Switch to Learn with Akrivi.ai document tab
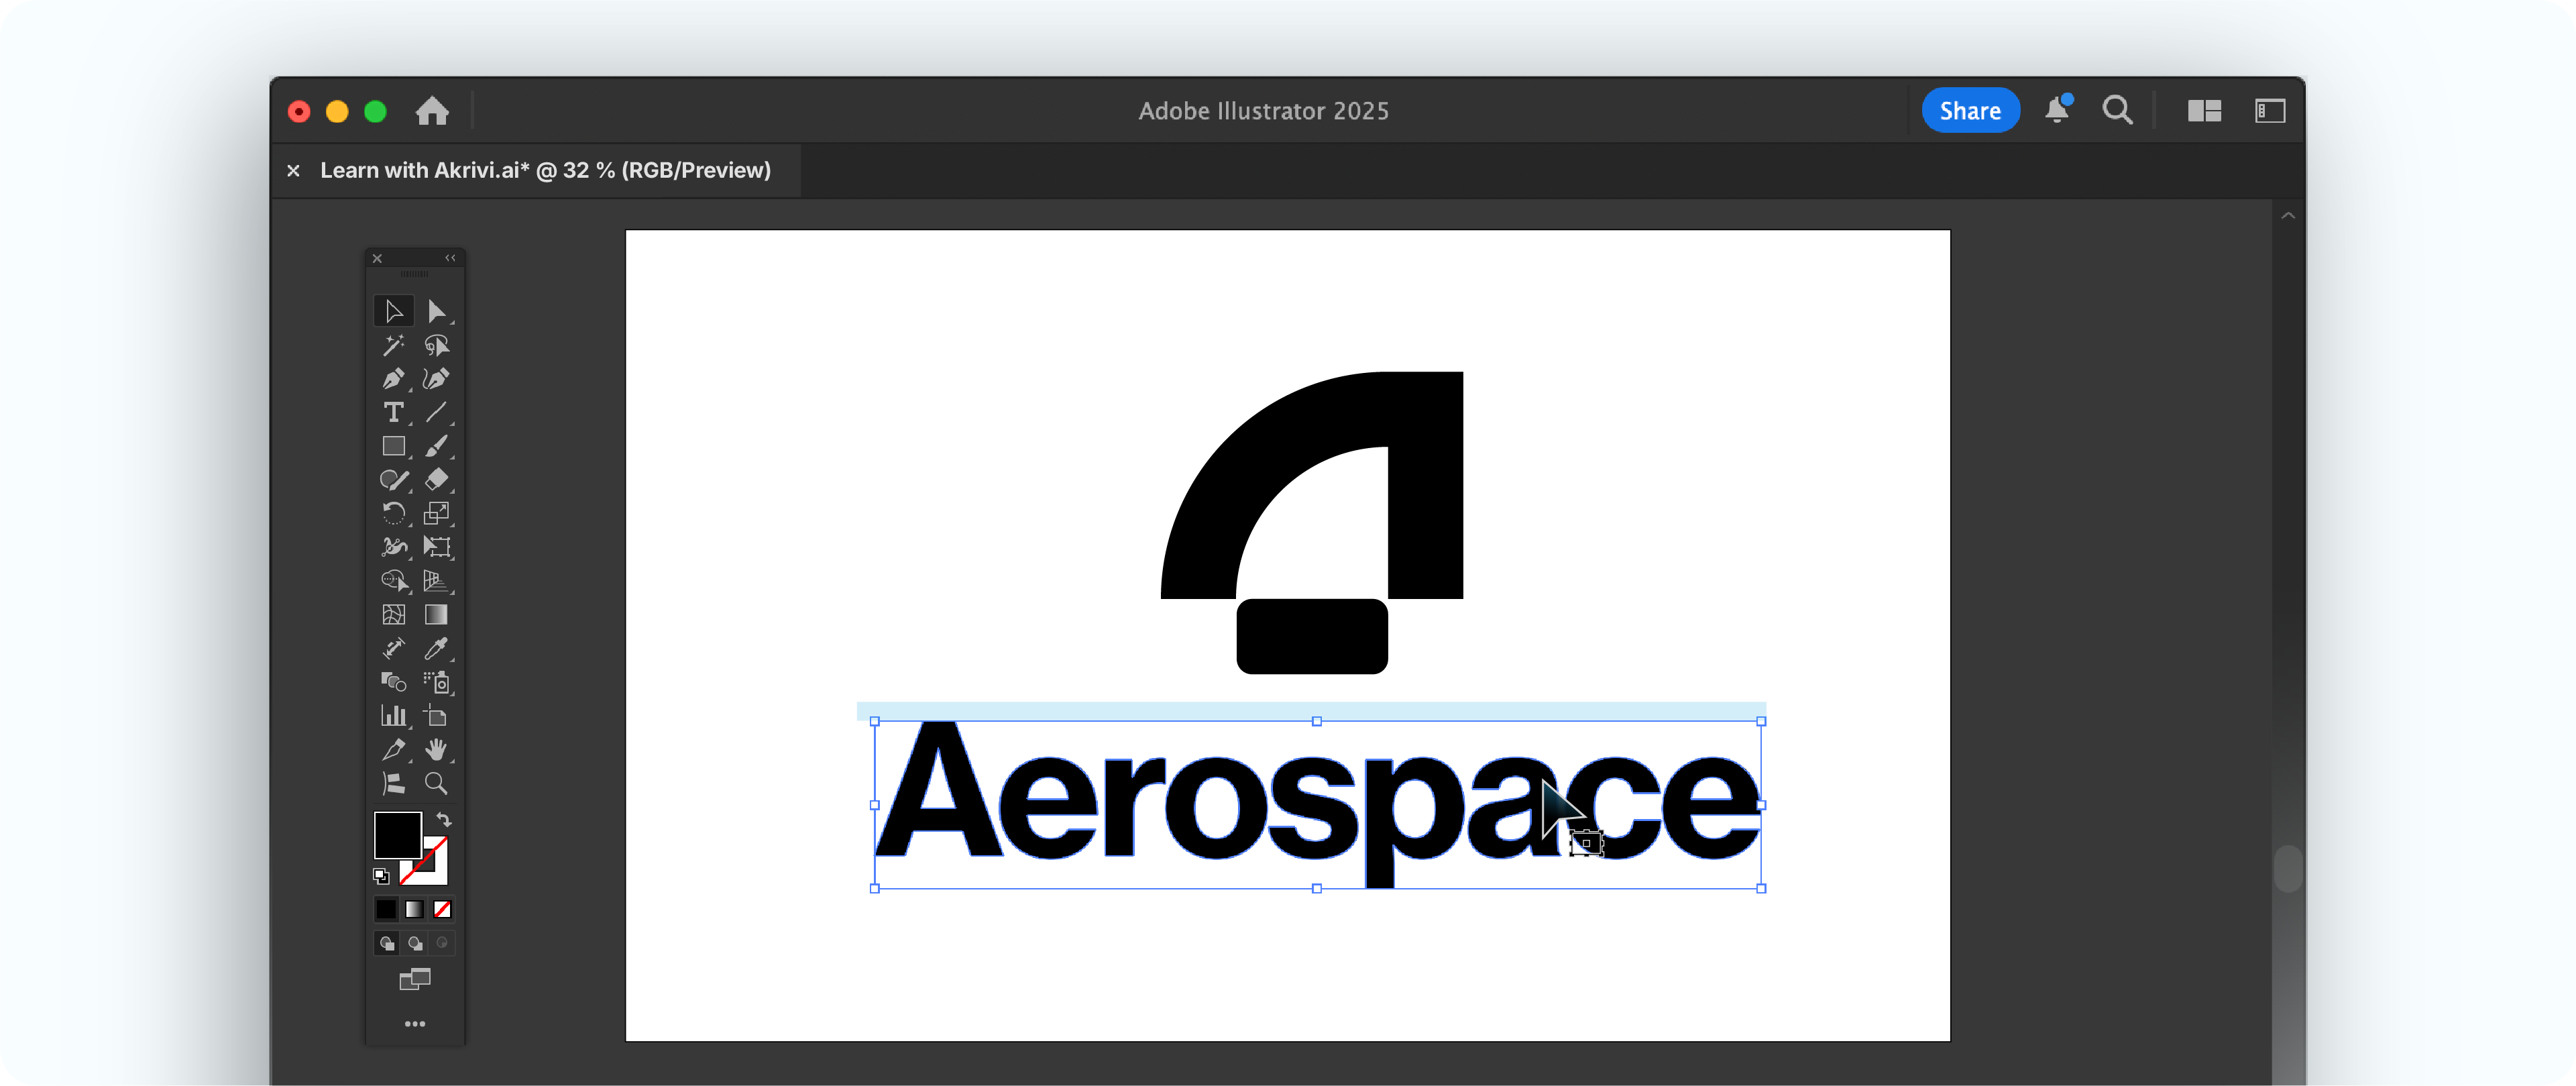The width and height of the screenshot is (2576, 1086). pos(546,171)
